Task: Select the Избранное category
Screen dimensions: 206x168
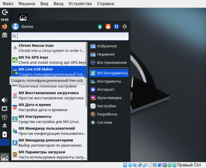Action: [109, 46]
